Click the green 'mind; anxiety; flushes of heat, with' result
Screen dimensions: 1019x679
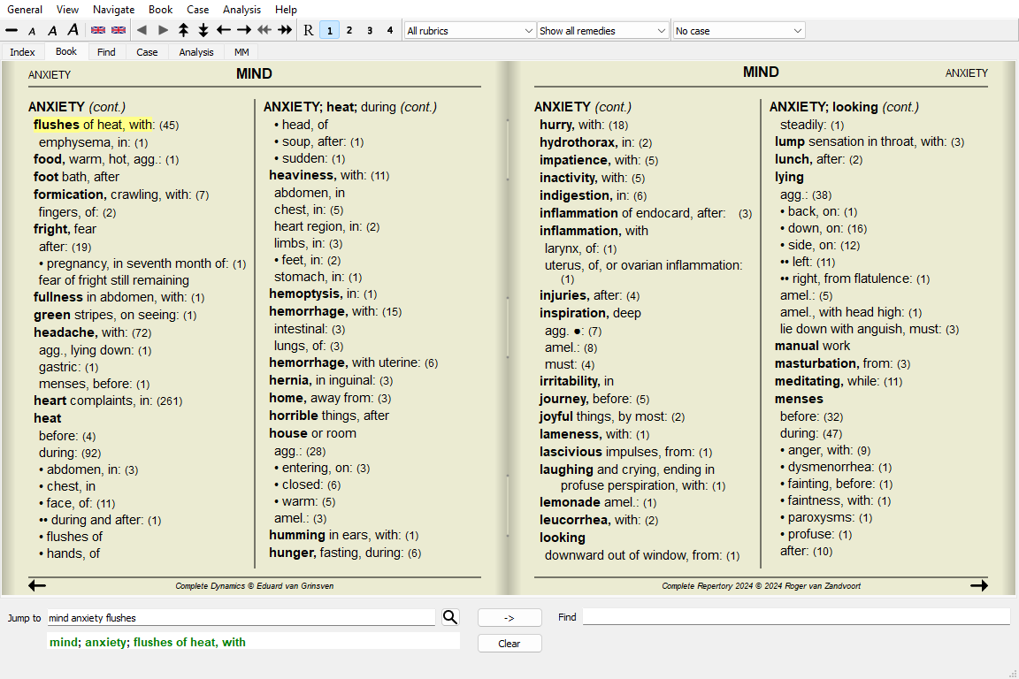click(148, 642)
